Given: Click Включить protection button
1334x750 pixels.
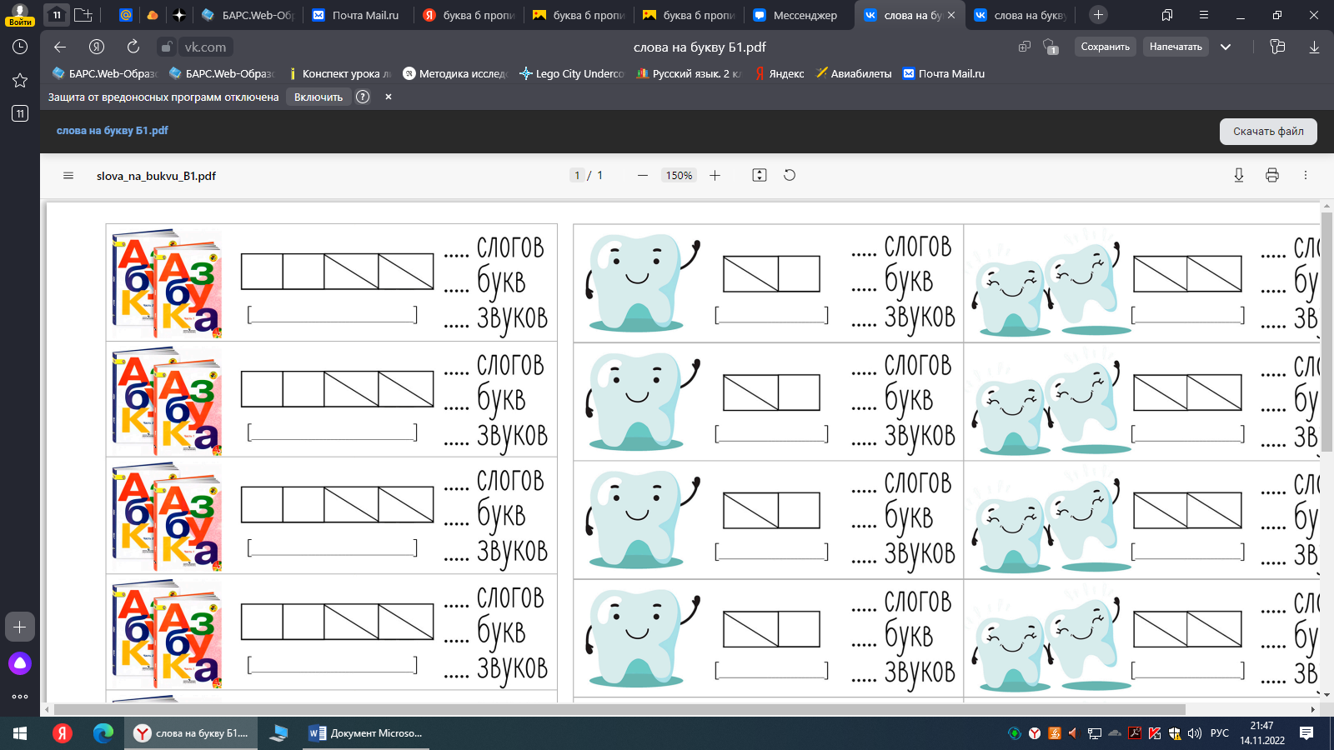Looking at the screenshot, I should [318, 97].
